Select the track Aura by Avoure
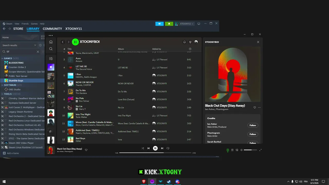Screen dimensions: 329x185 click(x=129, y=60)
